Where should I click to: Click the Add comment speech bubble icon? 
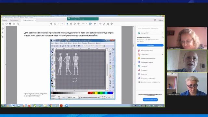pyautogui.click(x=100, y=24)
